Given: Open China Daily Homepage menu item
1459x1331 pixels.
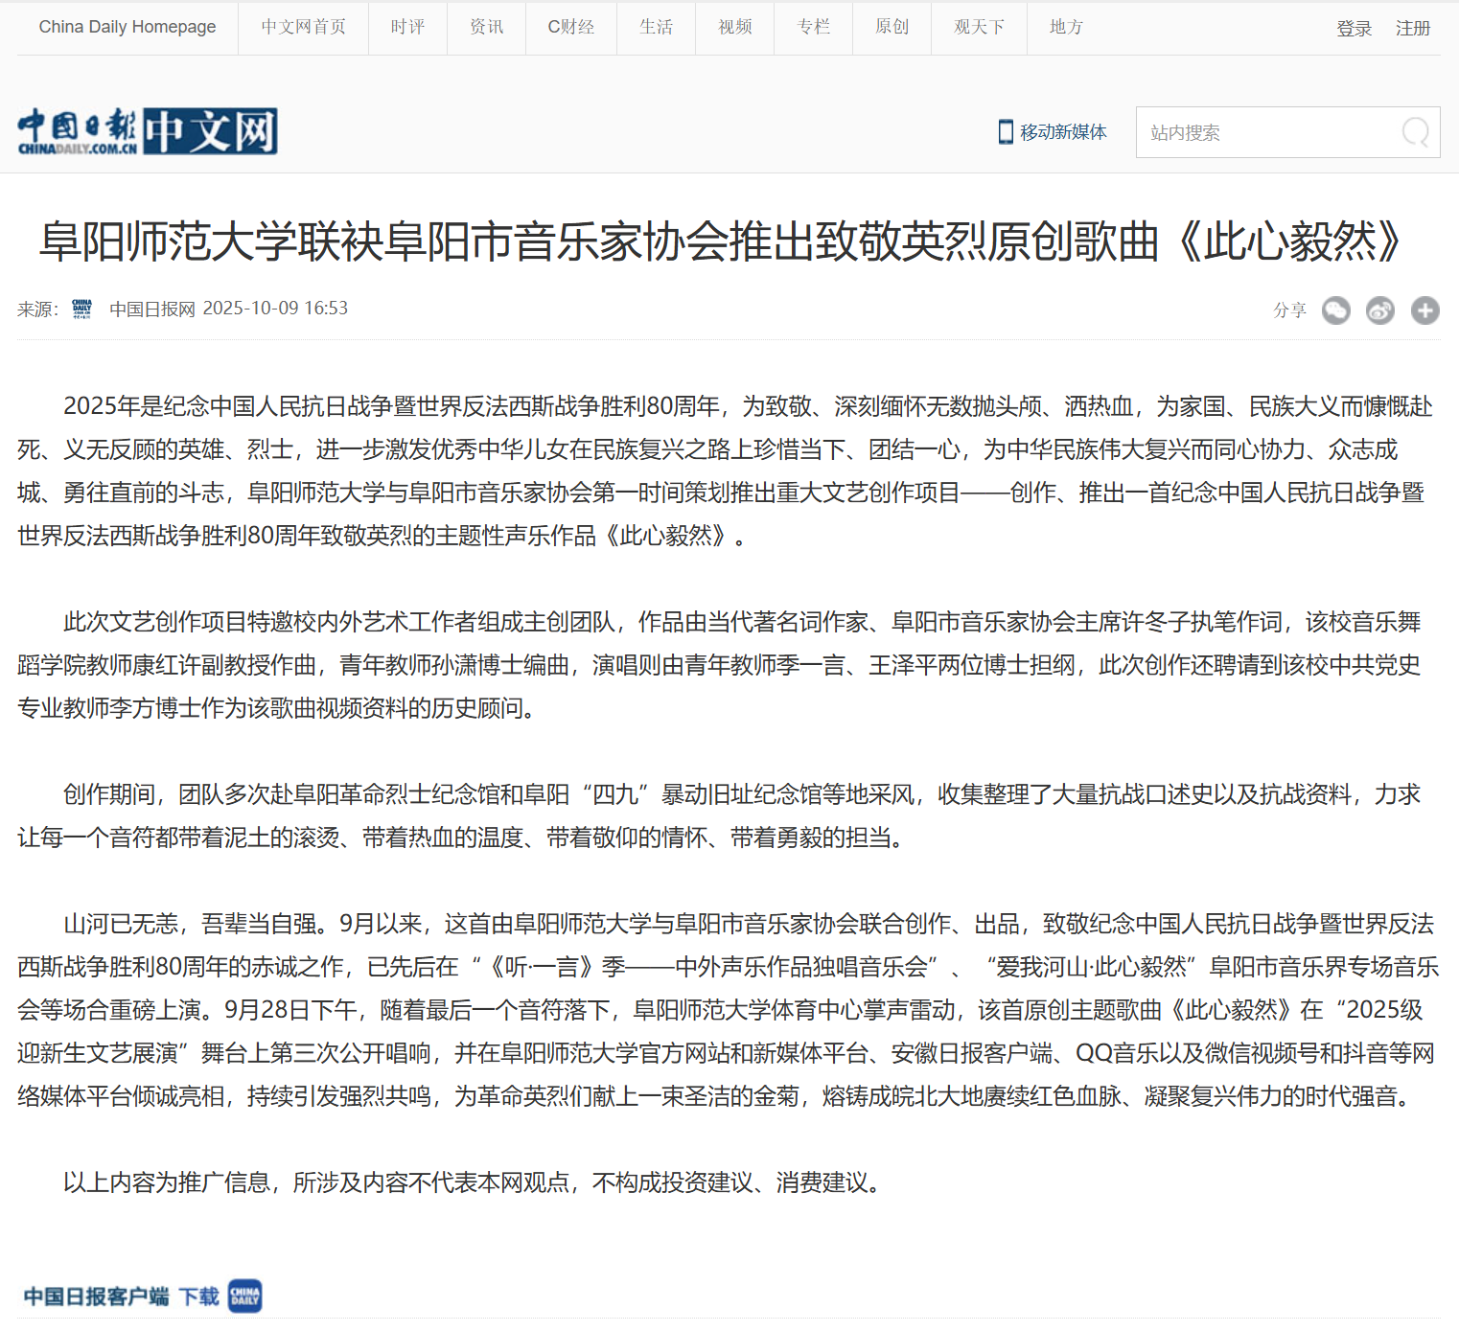Looking at the screenshot, I should click(127, 27).
